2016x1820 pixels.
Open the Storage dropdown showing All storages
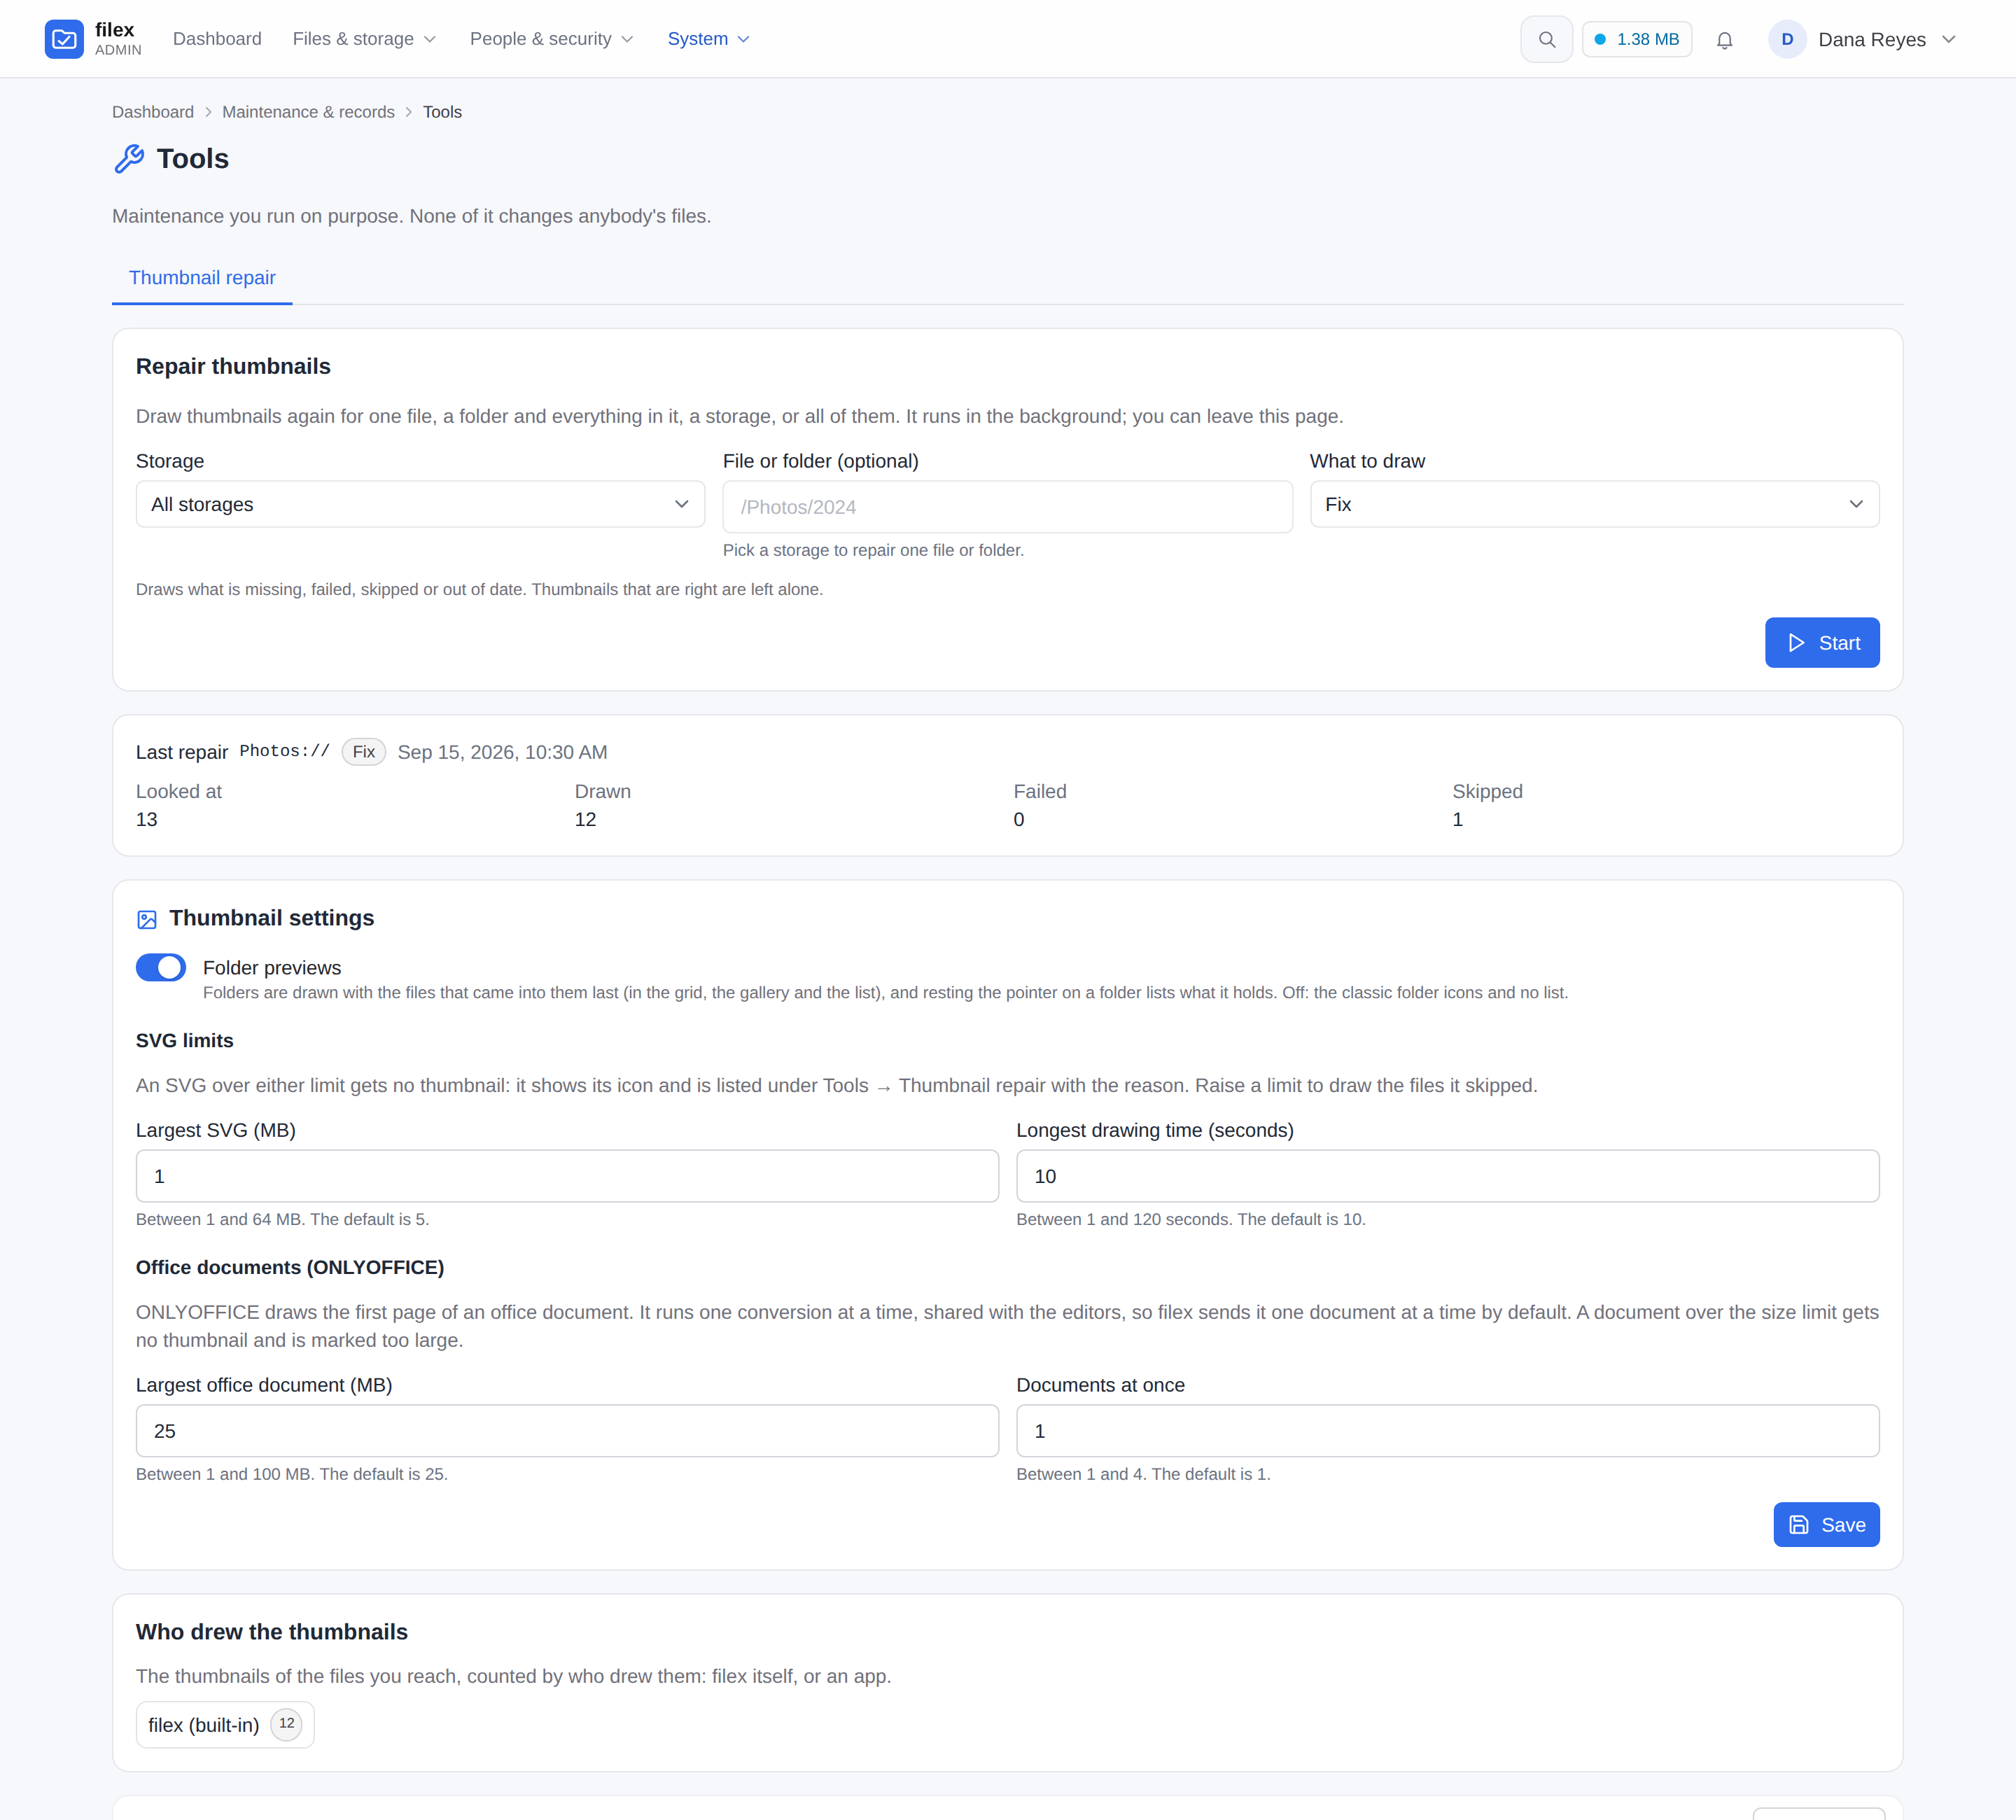(420, 504)
